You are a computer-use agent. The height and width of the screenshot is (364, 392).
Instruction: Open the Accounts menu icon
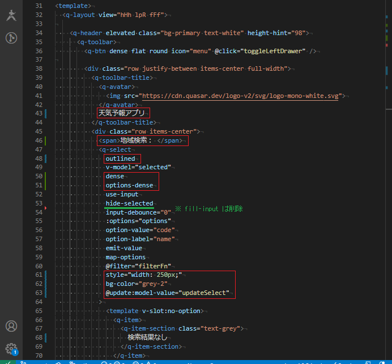click(x=11, y=326)
